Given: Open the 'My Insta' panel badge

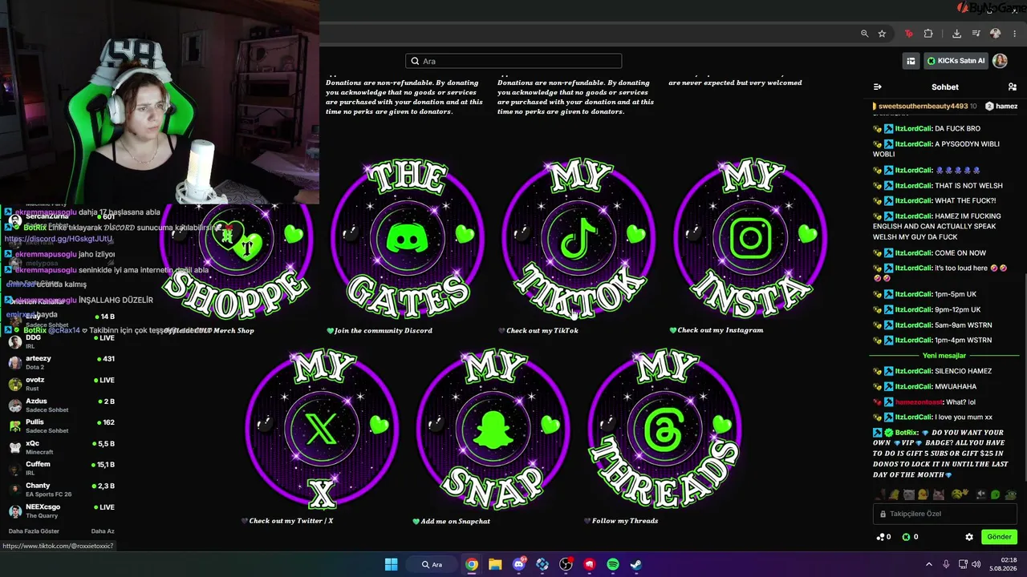Looking at the screenshot, I should (750, 238).
